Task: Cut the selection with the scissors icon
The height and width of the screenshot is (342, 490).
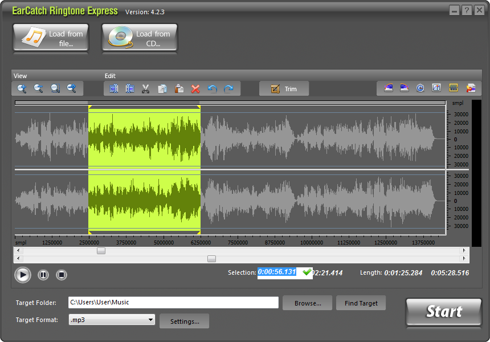Action: [x=146, y=89]
